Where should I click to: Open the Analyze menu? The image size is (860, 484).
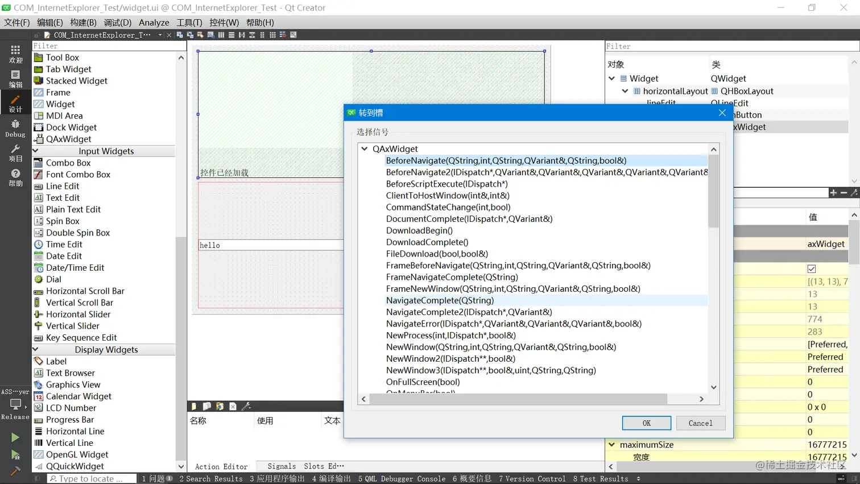point(154,22)
